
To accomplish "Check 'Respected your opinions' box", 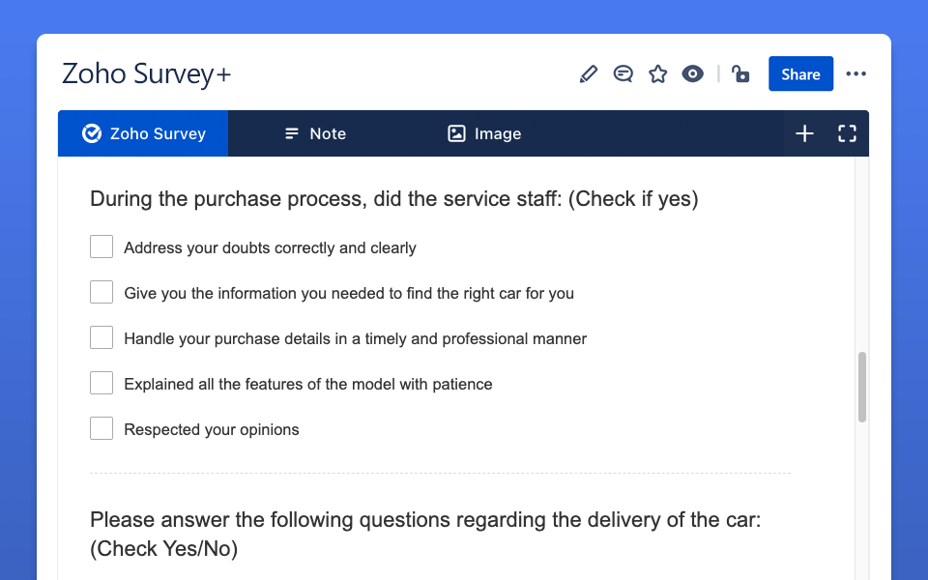I will click(x=101, y=429).
